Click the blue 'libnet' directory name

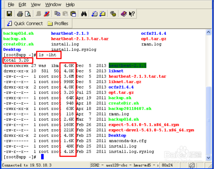click(x=116, y=71)
